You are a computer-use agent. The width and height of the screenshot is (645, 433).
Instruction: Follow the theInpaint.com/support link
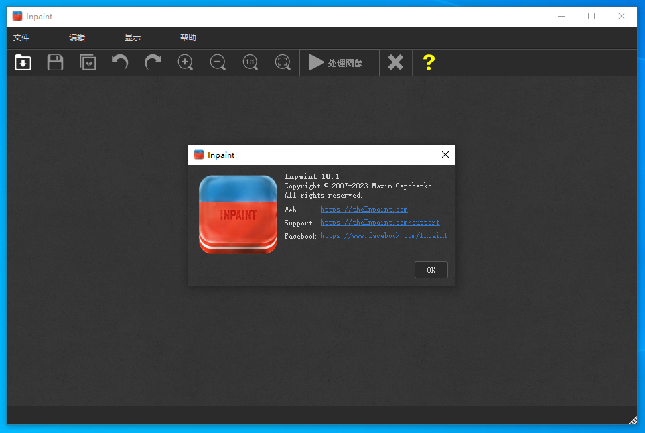(x=380, y=223)
